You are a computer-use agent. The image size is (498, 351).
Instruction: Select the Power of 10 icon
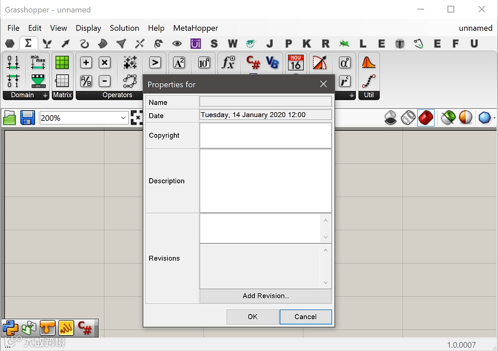pyautogui.click(x=204, y=62)
